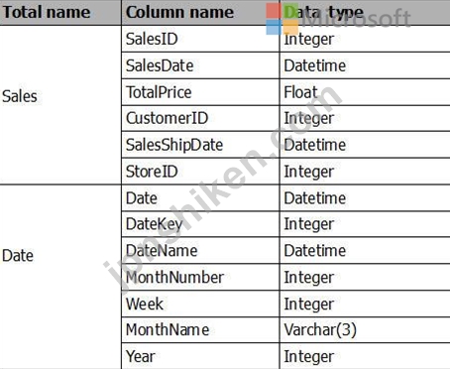Click the StoreID cell
This screenshot has height=369, width=450.
pos(200,172)
